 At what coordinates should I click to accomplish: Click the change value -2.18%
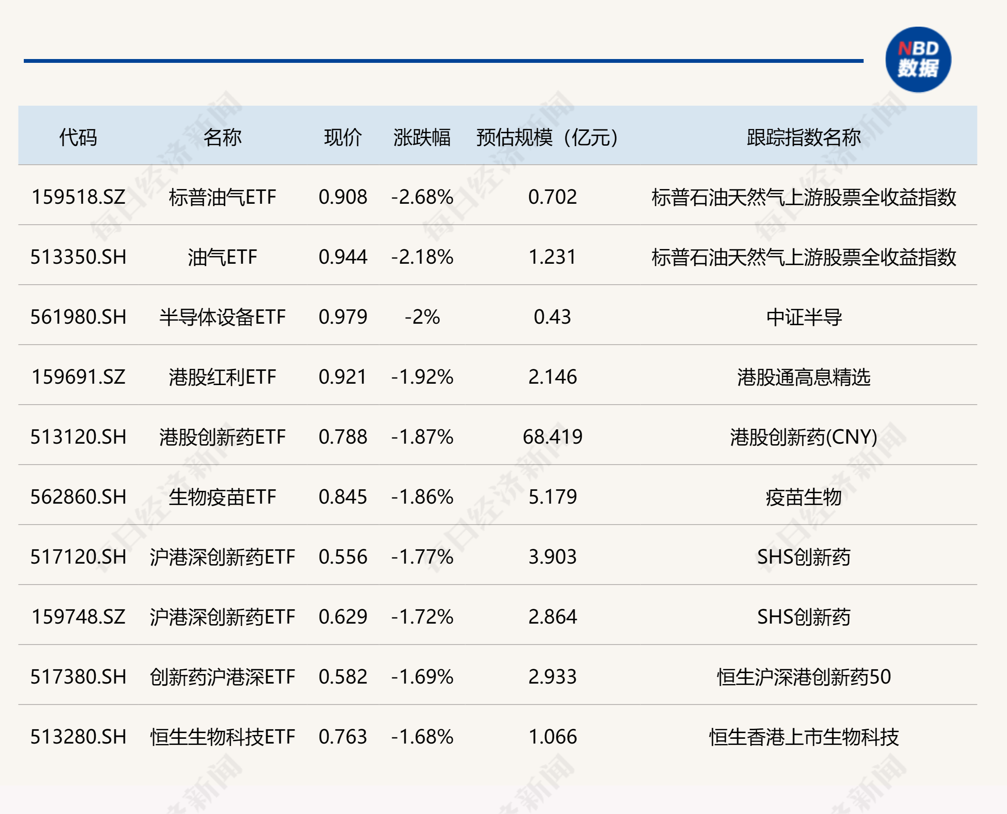point(422,257)
